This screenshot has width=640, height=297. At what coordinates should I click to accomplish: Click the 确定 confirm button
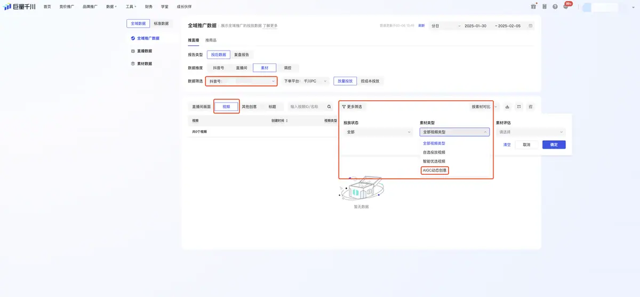click(554, 145)
